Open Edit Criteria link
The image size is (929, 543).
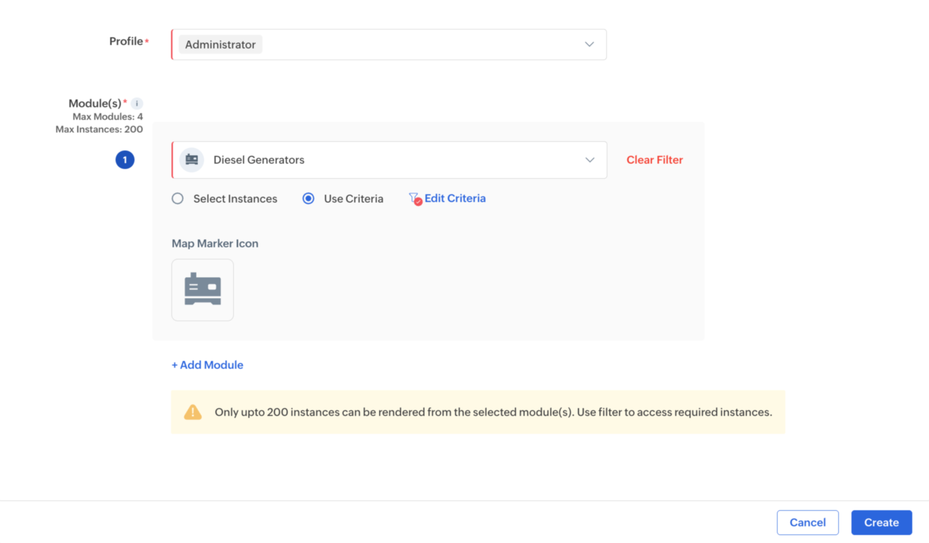pyautogui.click(x=455, y=198)
